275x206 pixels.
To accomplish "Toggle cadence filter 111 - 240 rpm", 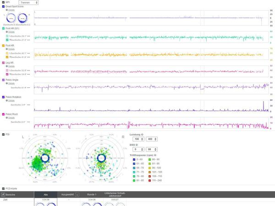I will click(150, 180).
